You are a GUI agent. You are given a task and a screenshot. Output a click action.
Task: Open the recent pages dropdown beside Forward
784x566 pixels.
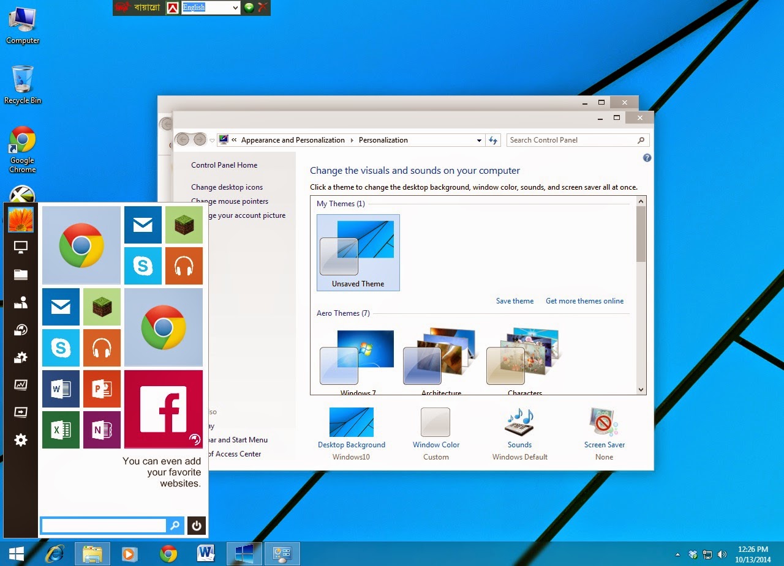point(212,141)
